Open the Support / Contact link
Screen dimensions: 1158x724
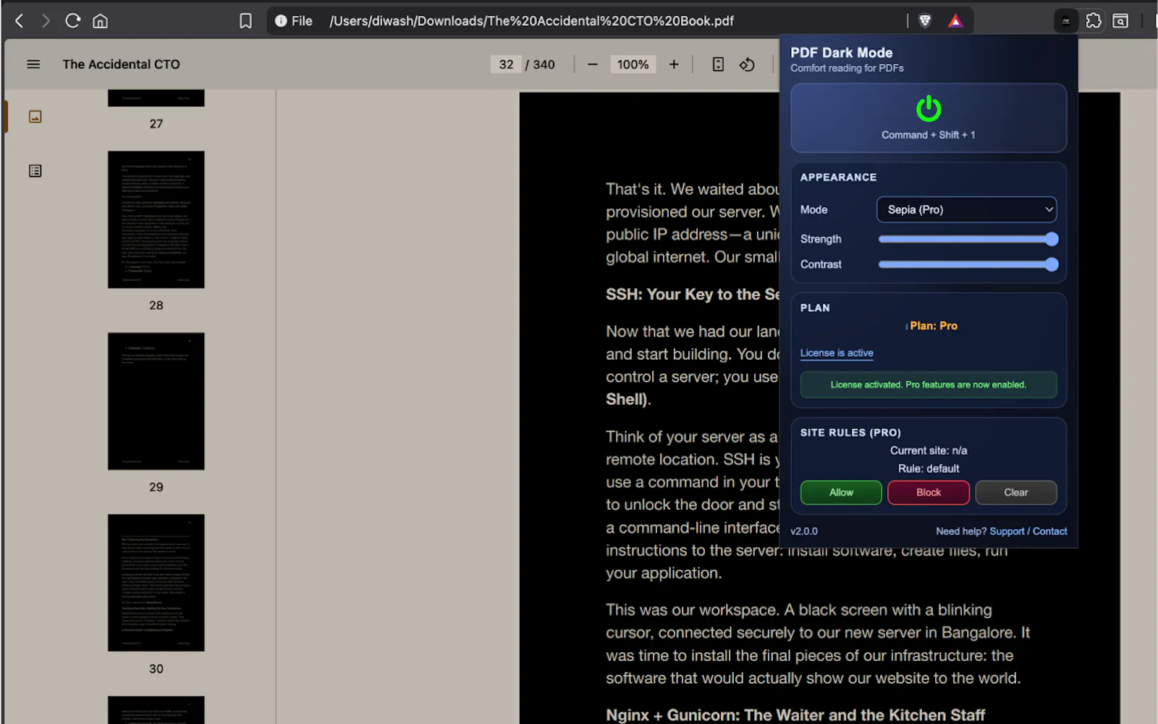1028,531
